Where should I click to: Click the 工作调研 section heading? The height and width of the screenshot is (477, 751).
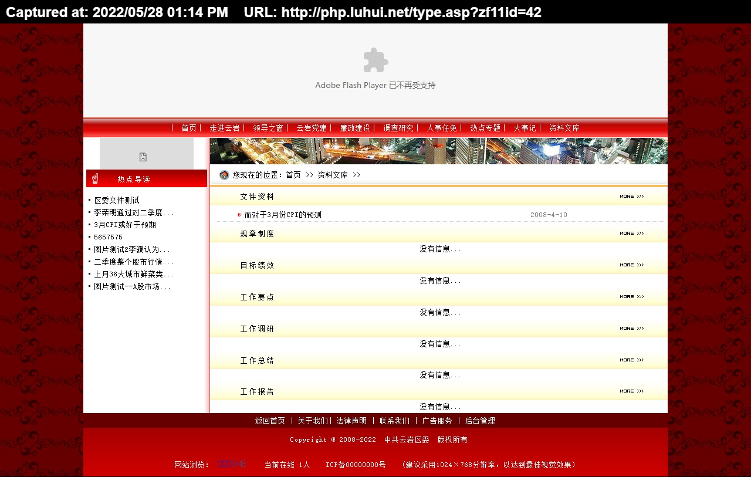point(257,329)
